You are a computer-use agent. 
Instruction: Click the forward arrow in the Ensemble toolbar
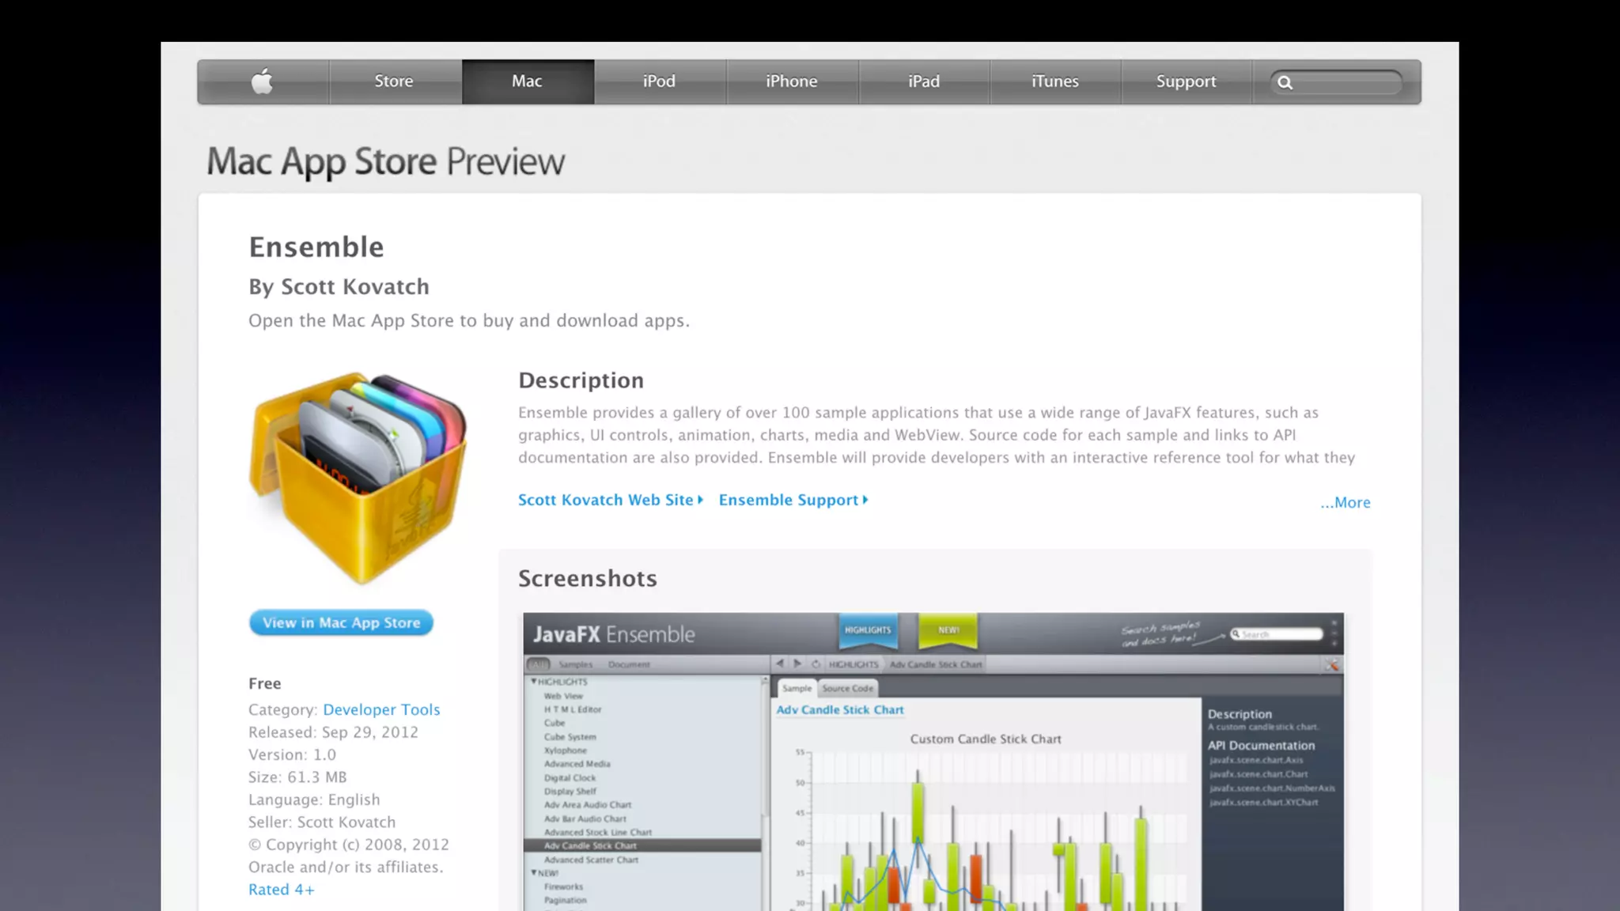click(797, 663)
